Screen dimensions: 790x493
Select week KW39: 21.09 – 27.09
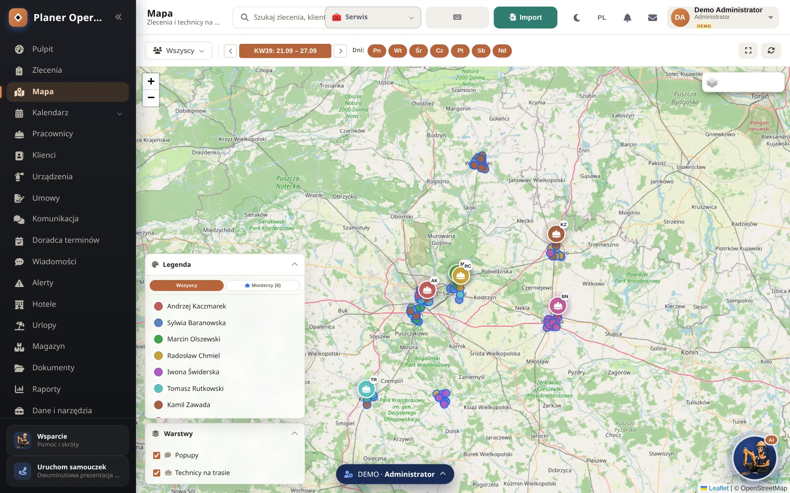(285, 51)
